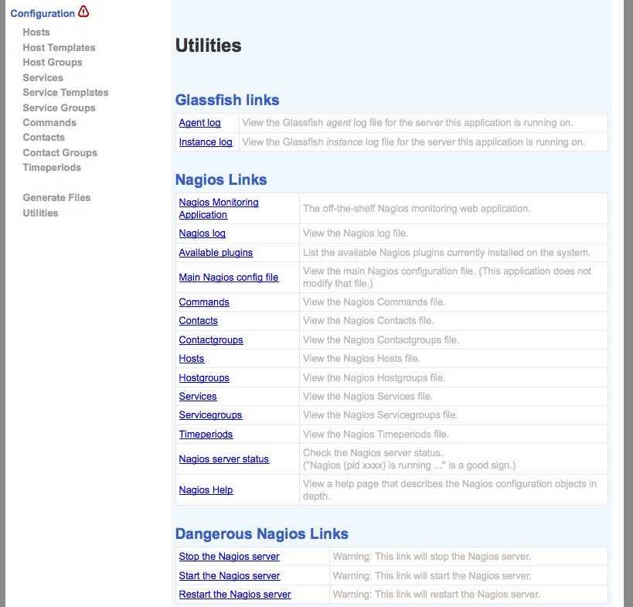Viewport: 633px width, 607px height.
Task: Click 'View the Nagios Hosts file.' text
Action: coord(361,359)
